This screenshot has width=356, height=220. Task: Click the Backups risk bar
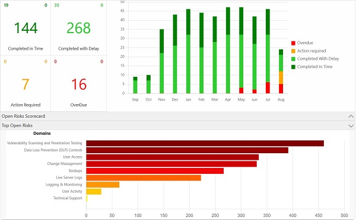[155, 171]
